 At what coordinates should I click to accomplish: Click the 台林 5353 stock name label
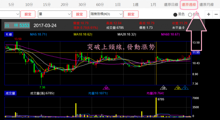(x=17, y=25)
